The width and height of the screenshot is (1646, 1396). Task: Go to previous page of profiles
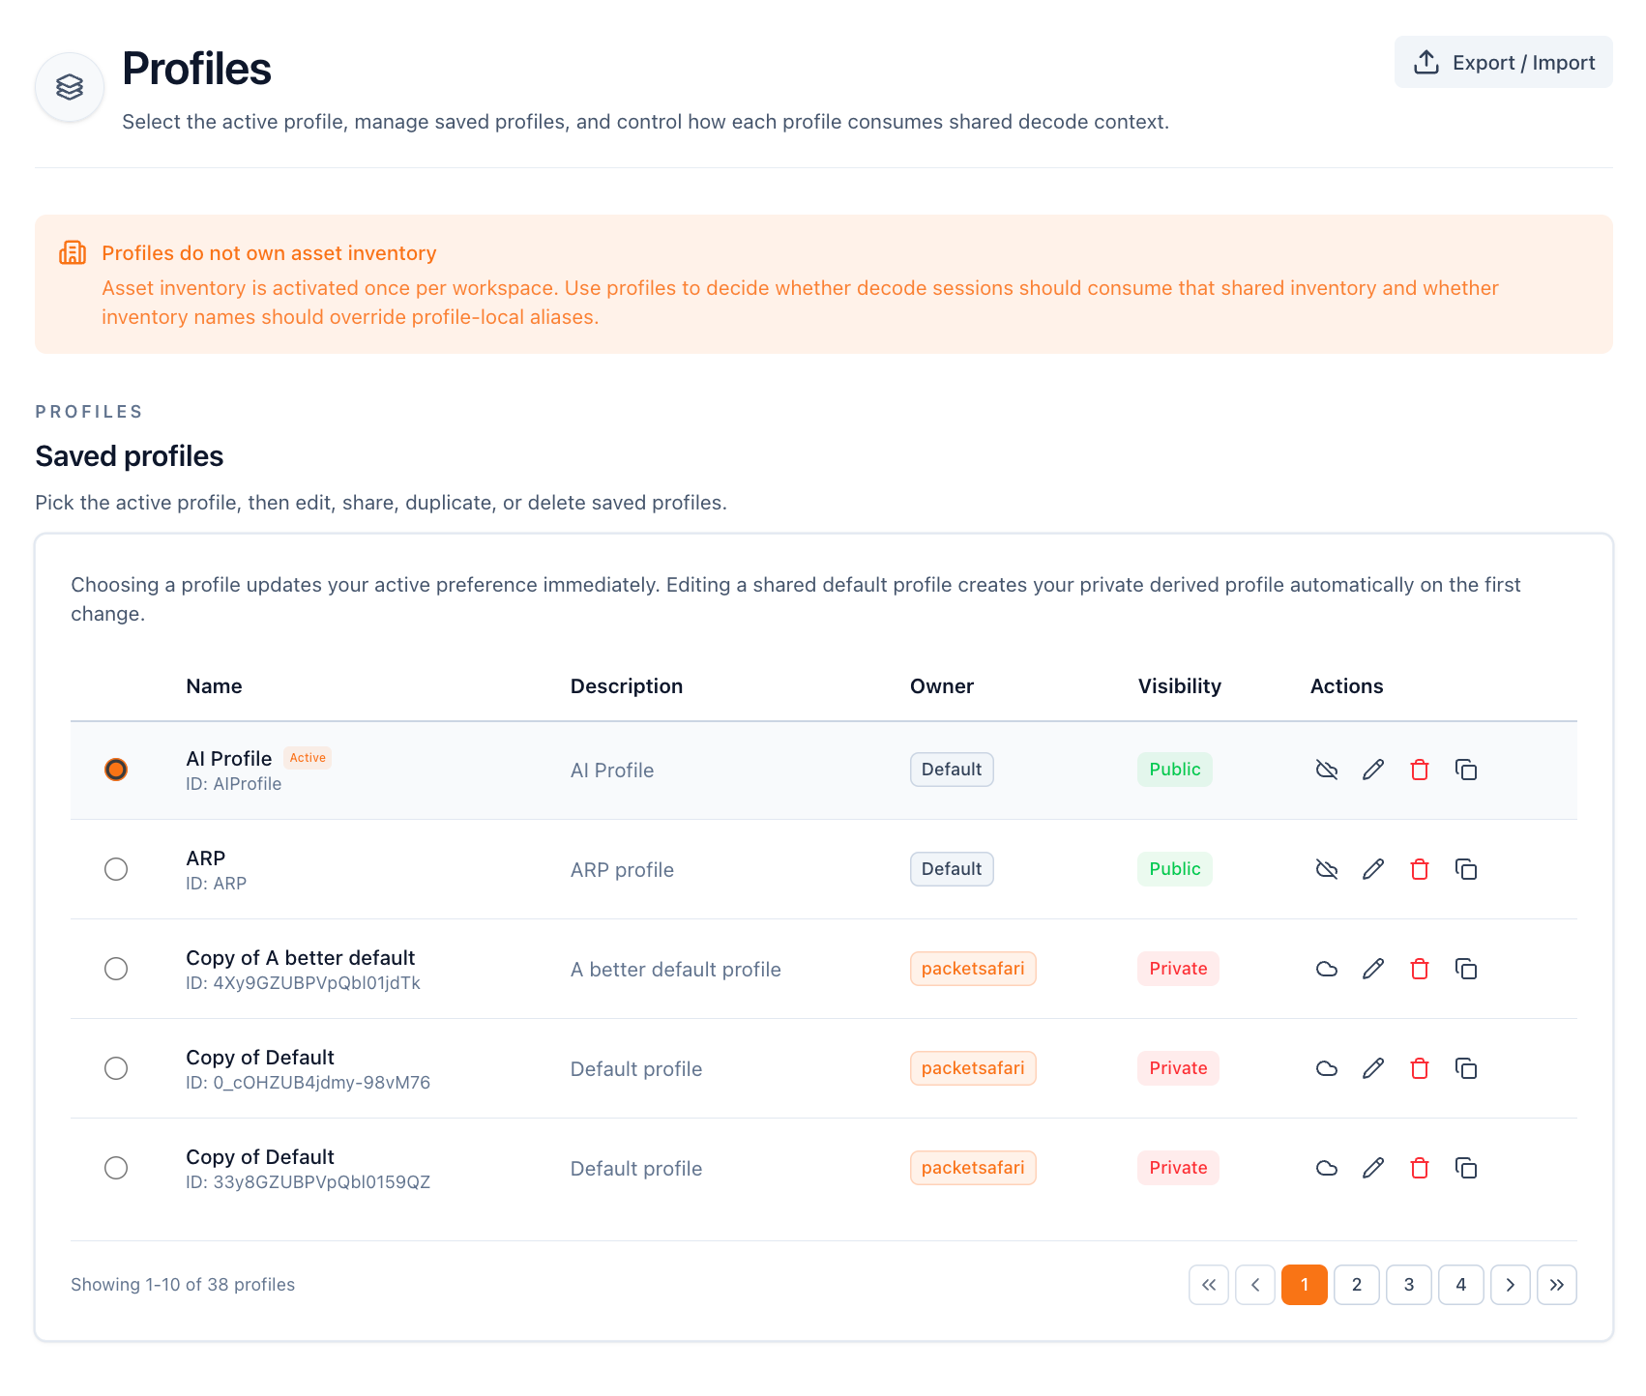pyautogui.click(x=1255, y=1285)
